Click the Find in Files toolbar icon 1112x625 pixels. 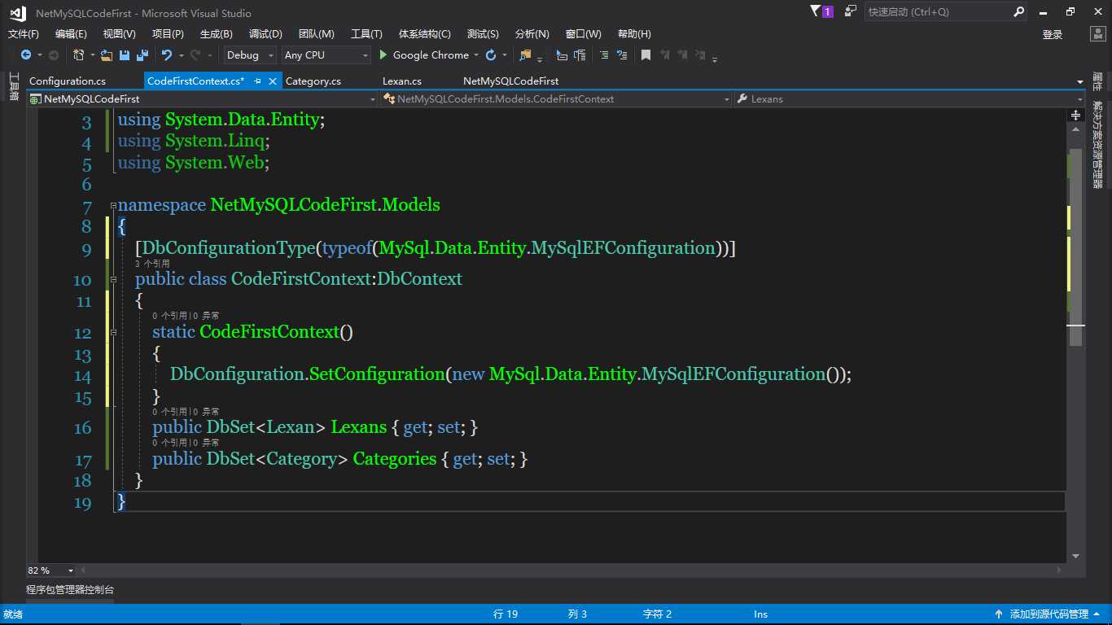[x=526, y=55]
